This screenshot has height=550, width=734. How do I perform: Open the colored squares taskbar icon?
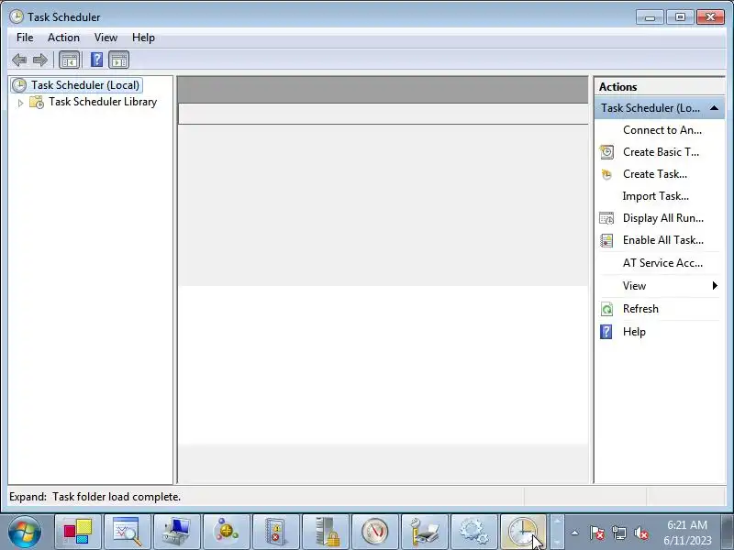tap(78, 533)
